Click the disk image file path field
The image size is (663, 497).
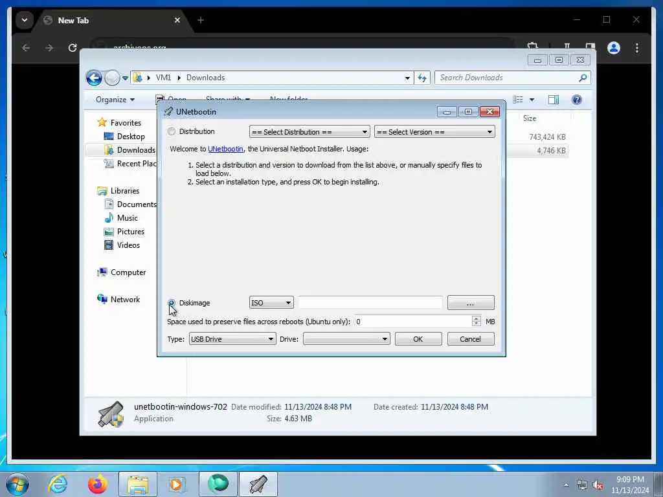370,303
